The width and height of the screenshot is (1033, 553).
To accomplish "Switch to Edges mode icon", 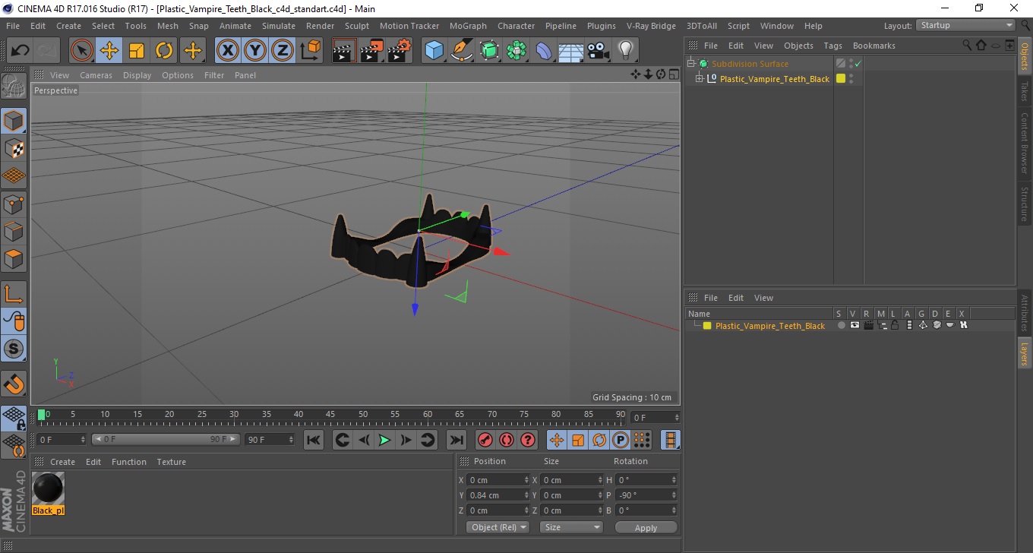I will [x=14, y=231].
